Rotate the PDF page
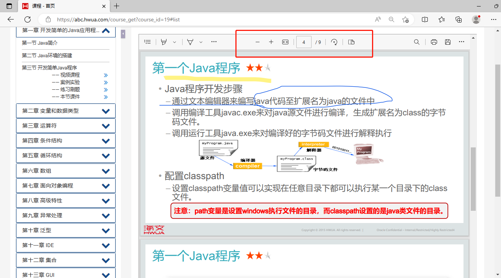This screenshot has width=501, height=278. [x=334, y=42]
